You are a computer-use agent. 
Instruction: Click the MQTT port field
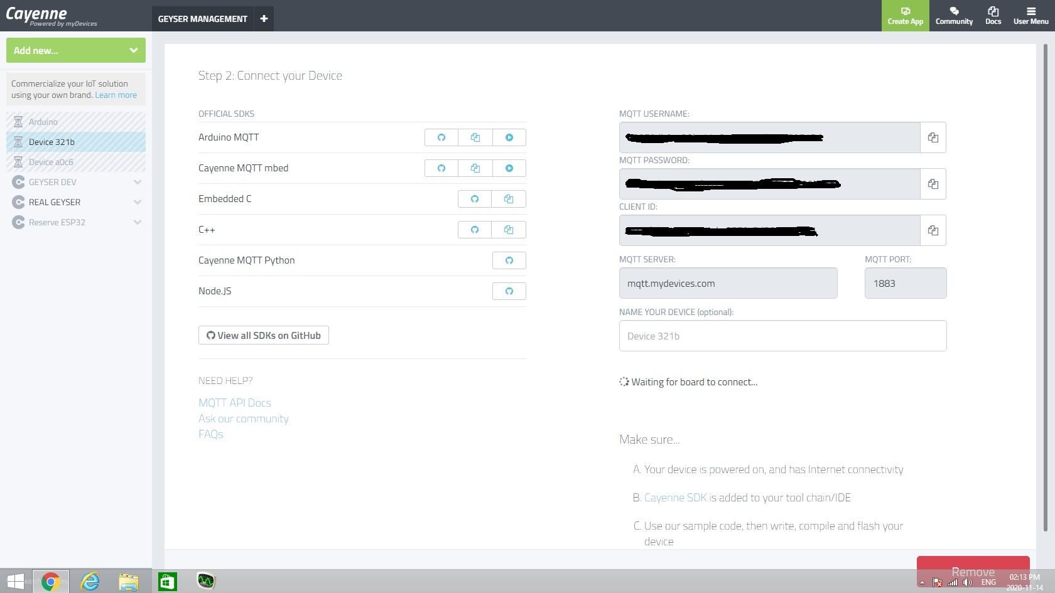[x=905, y=283]
